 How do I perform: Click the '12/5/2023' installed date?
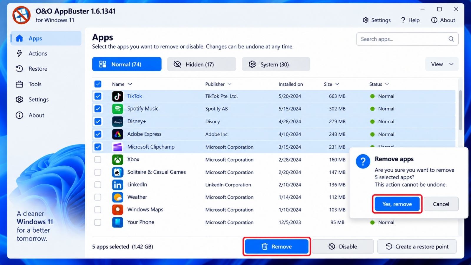coord(290,222)
